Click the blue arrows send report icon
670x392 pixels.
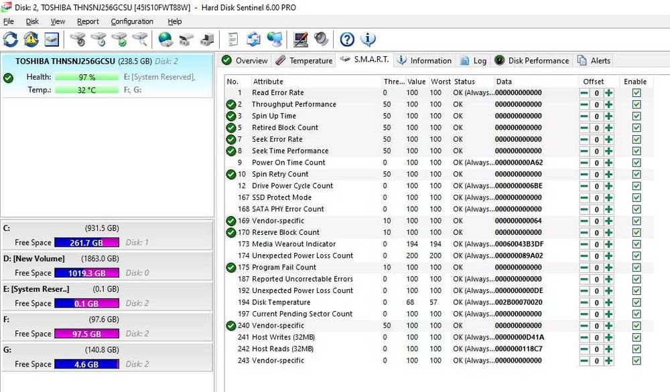point(254,39)
